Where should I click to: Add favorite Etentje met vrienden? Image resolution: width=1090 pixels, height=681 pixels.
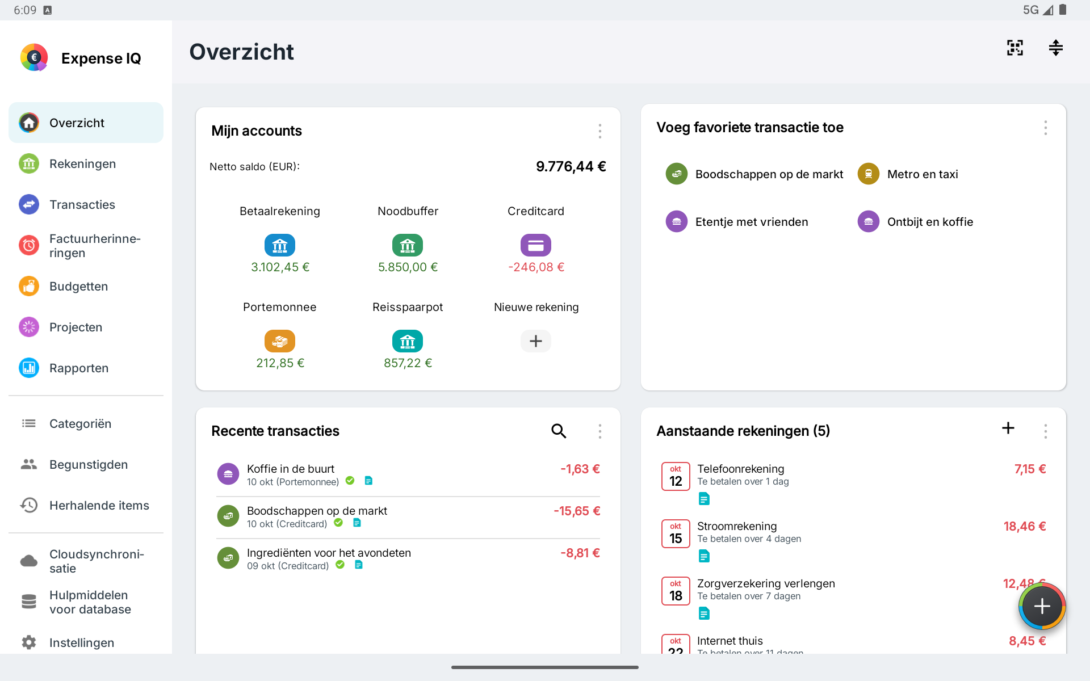click(737, 222)
